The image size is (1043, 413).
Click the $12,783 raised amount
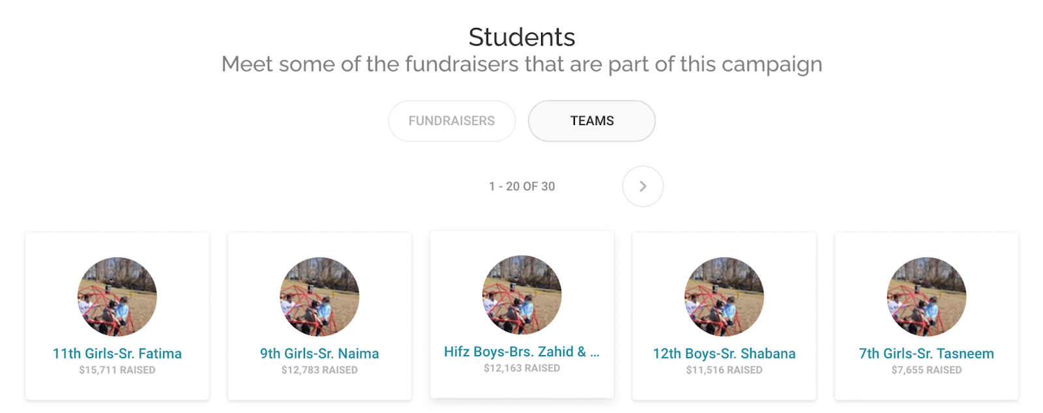[319, 370]
